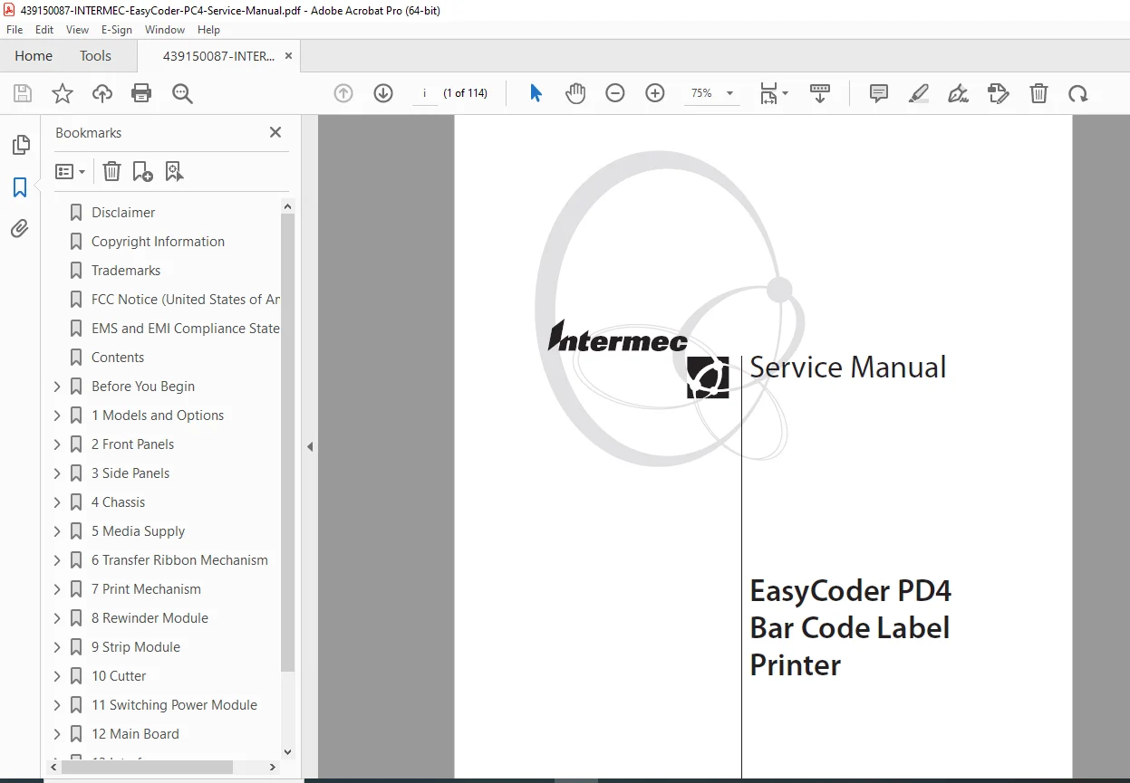The width and height of the screenshot is (1130, 783).
Task: Open the Edit menu
Action: click(44, 30)
